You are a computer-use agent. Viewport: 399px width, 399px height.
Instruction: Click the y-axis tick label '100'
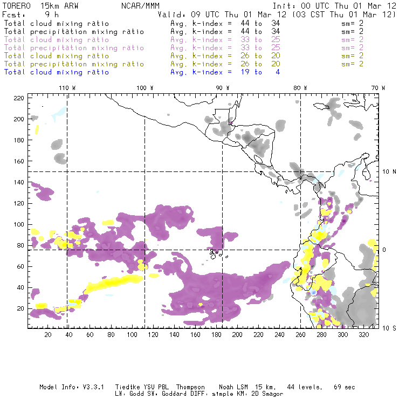[x=19, y=224]
